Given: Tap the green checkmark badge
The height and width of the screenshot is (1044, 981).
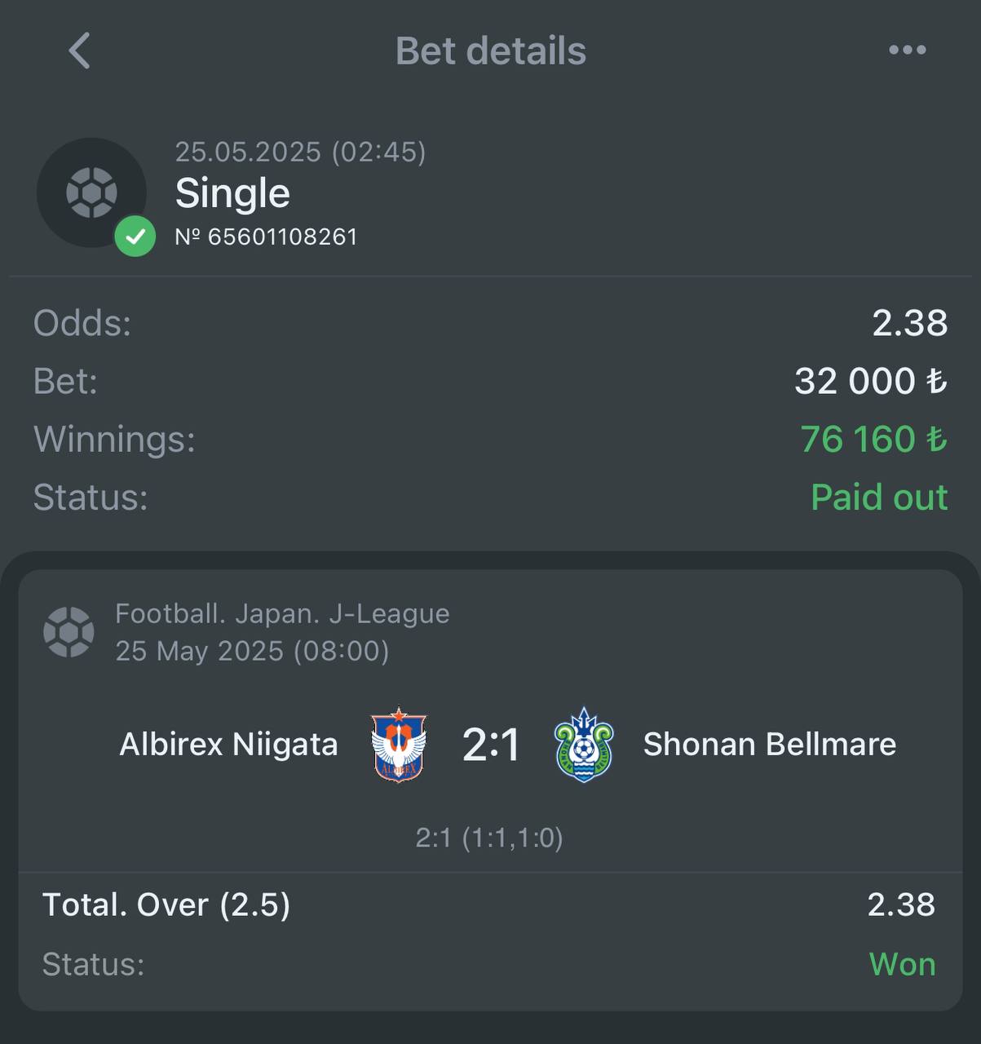Looking at the screenshot, I should tap(135, 237).
